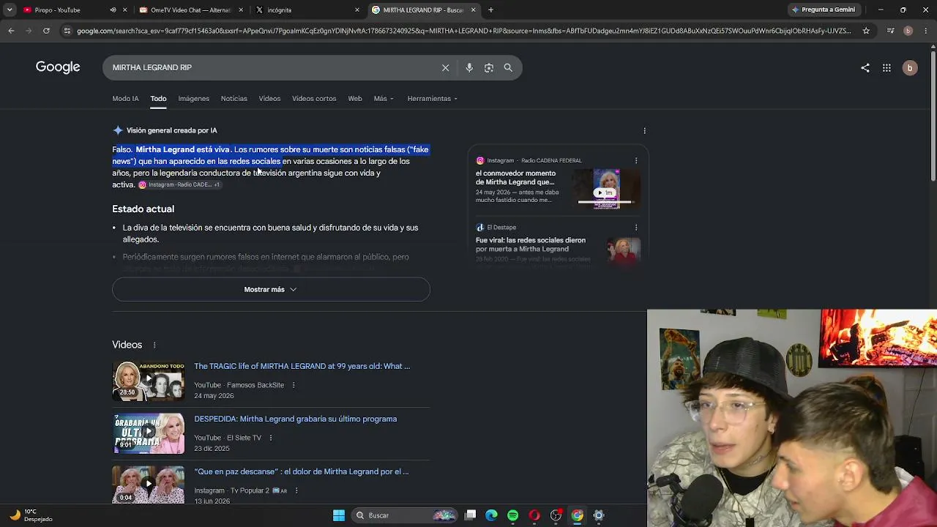This screenshot has width=937, height=527.
Task: Open the Google account avatar
Action: tap(910, 67)
